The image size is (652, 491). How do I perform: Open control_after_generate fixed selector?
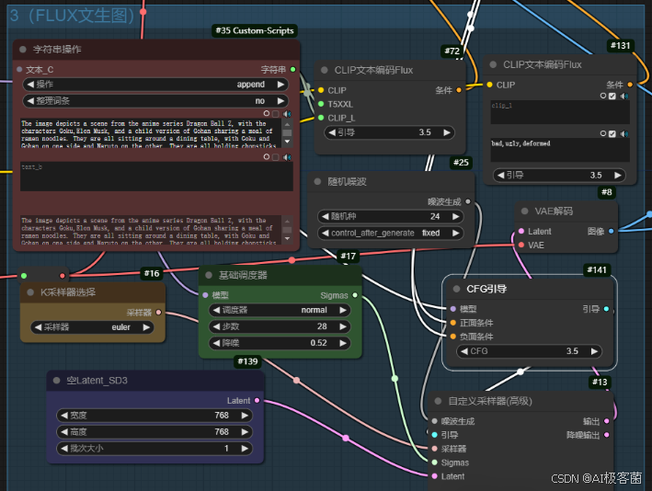(391, 233)
